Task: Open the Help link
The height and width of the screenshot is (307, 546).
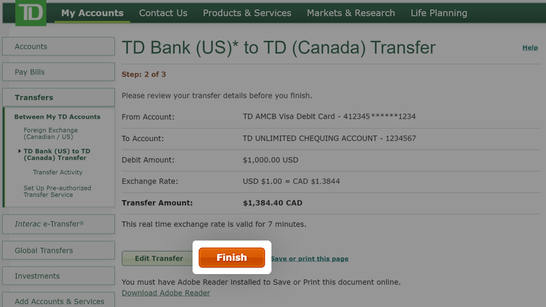Action: [530, 47]
